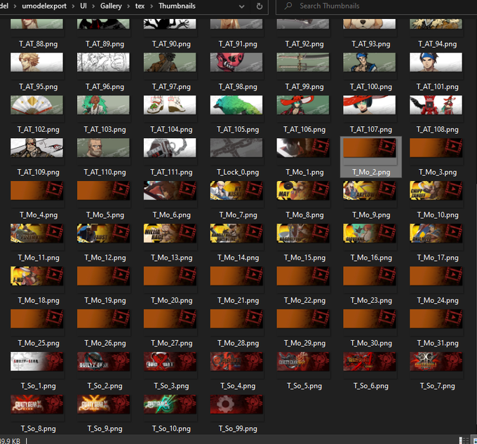Select T_Mo_16.png Giovanna thumbnail
This screenshot has width=477, height=444.
(370, 234)
